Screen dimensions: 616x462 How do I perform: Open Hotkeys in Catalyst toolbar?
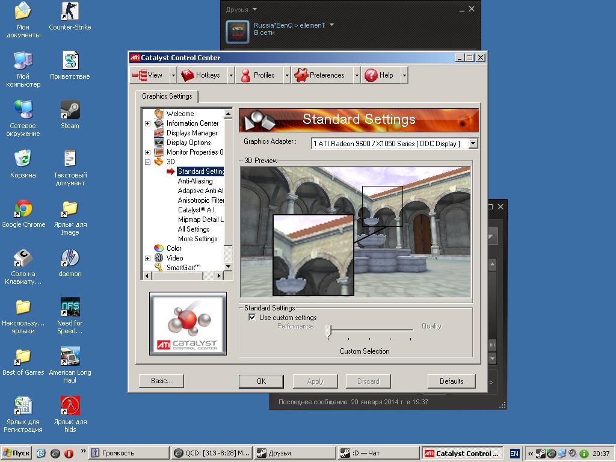tap(202, 75)
